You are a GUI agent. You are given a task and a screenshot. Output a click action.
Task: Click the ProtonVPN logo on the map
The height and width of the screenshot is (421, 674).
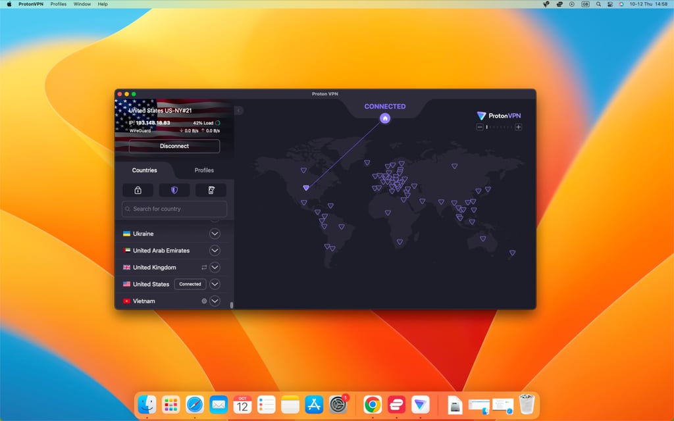point(499,116)
